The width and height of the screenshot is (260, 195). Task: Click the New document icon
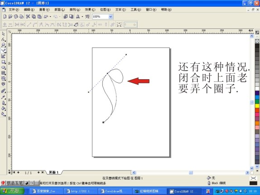click(x=5, y=16)
